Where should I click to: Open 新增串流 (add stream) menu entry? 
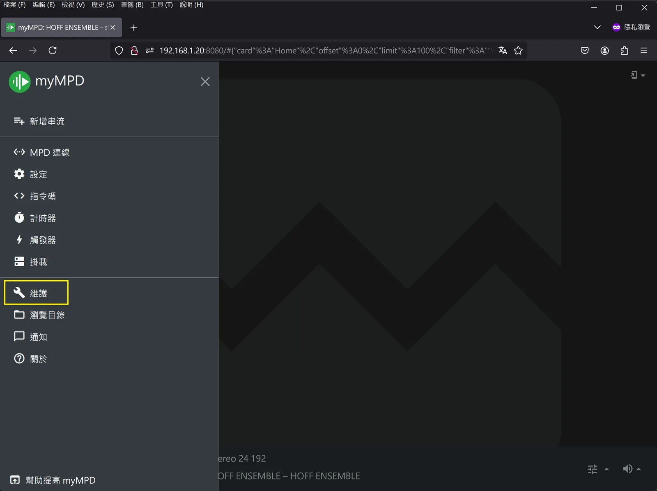pyautogui.click(x=39, y=121)
